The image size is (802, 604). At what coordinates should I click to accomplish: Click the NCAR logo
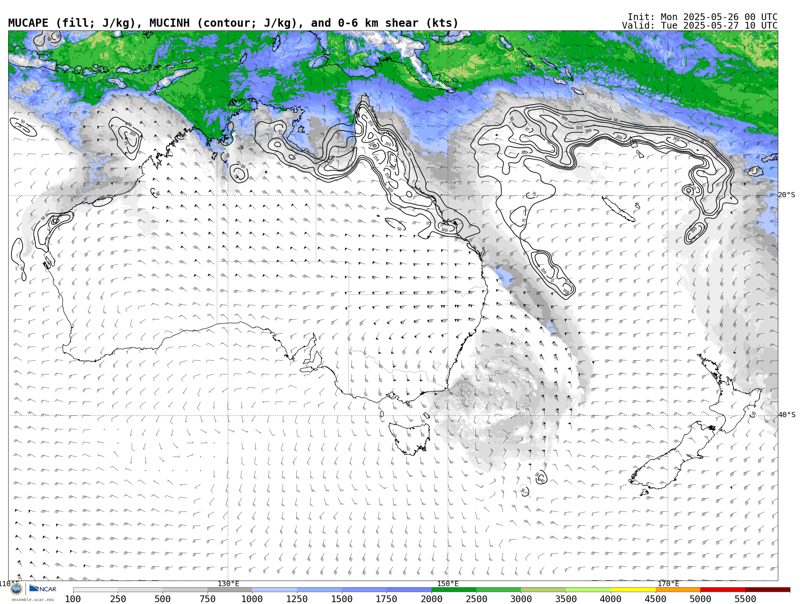[43, 588]
